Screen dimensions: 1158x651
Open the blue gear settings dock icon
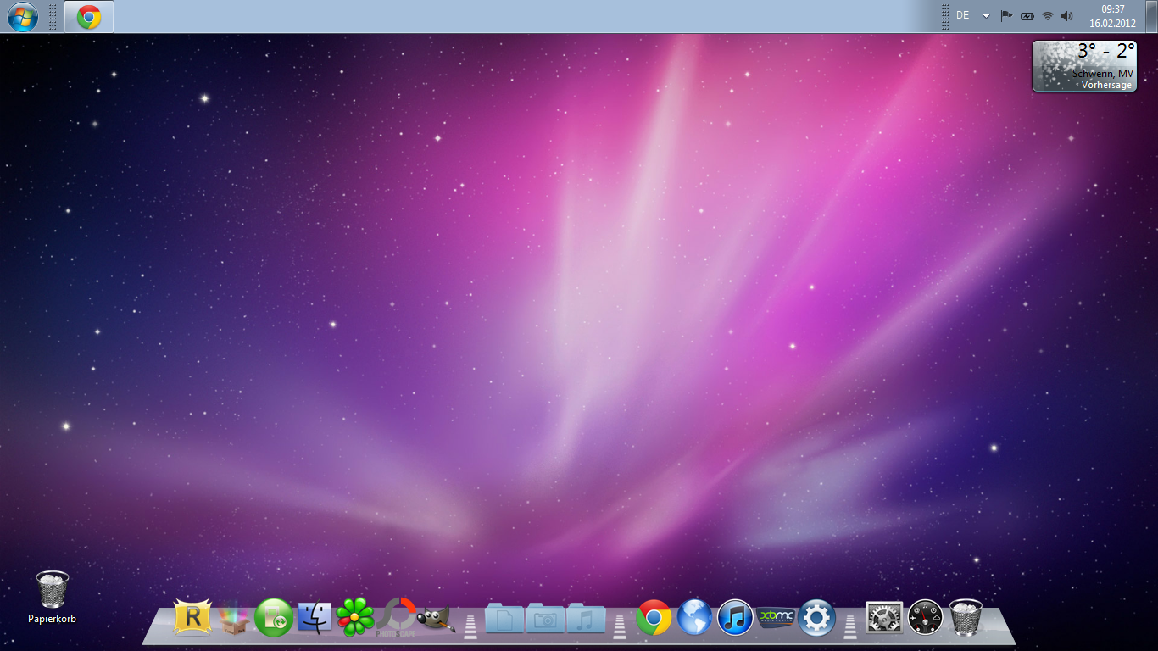(816, 618)
